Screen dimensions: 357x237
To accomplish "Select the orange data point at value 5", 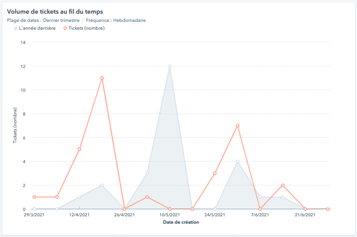I will click(79, 150).
